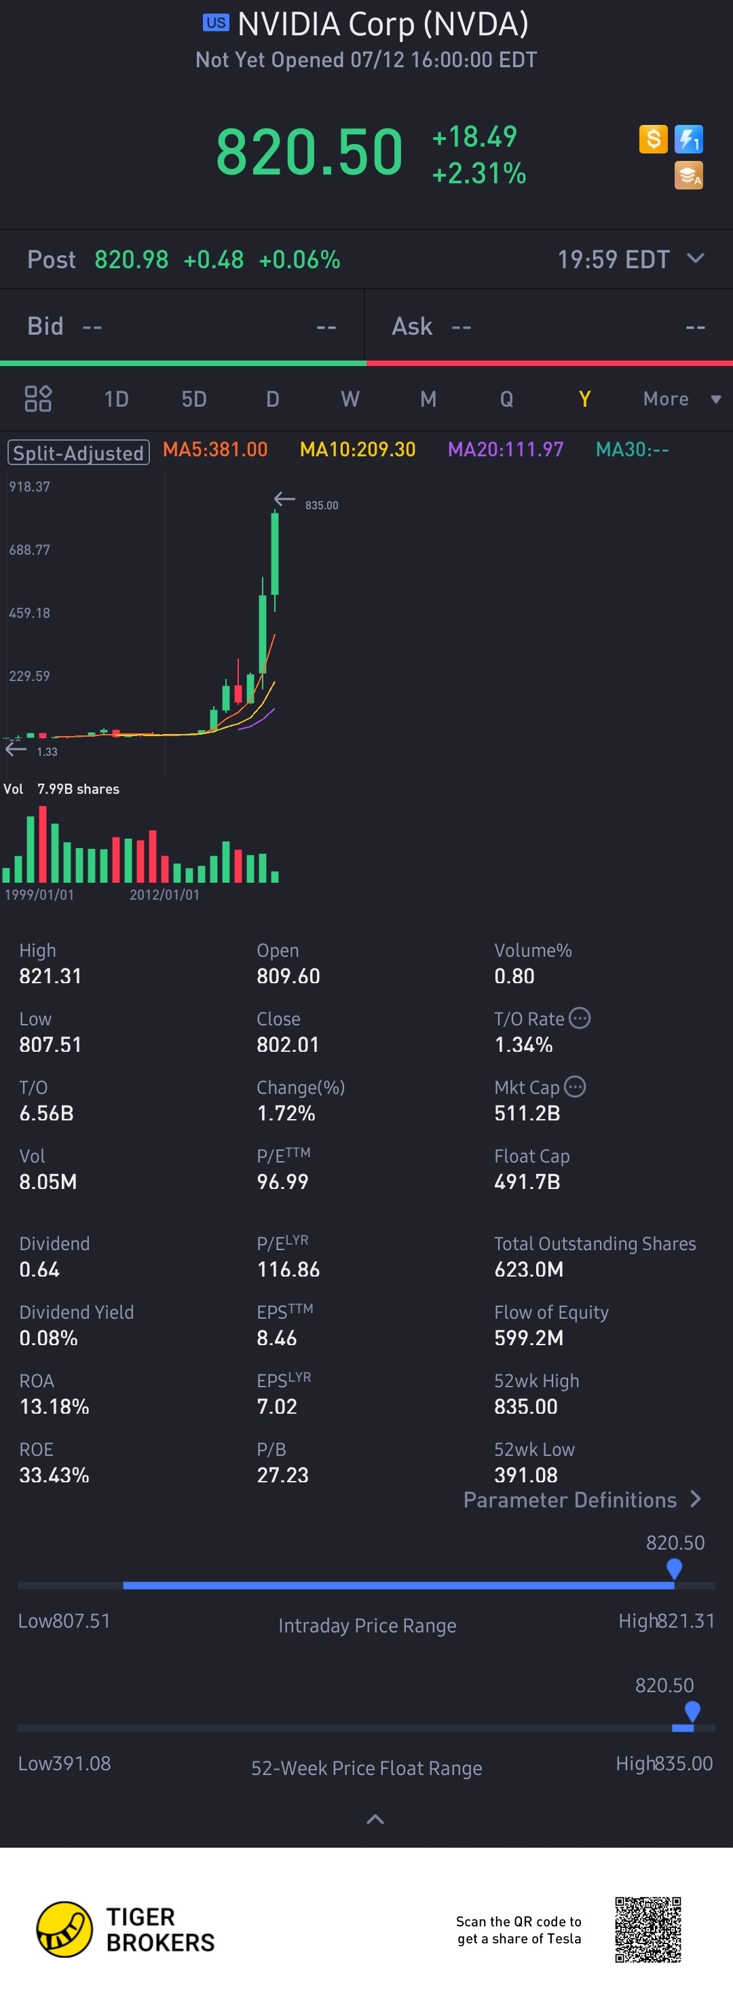Viewport: 733px width, 2012px height.
Task: Tap the 52wk High value 835.00
Action: pos(526,1407)
